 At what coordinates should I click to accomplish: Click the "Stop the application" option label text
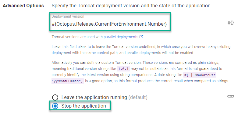(83, 106)
